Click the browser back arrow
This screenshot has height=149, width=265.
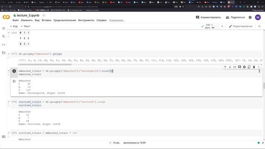2,7
